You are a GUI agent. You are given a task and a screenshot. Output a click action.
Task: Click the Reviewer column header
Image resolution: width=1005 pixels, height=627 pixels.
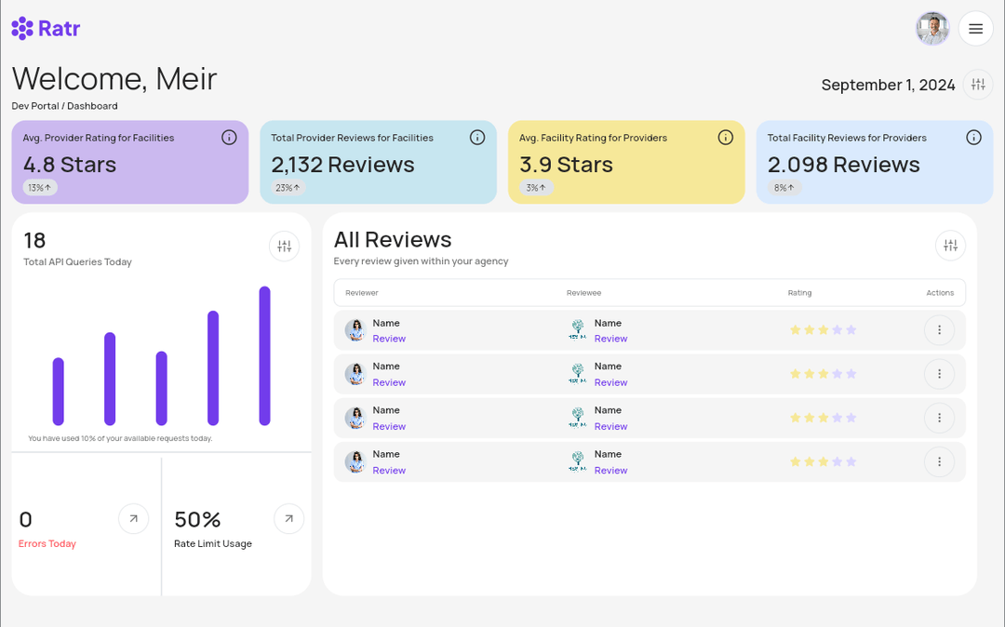coord(362,292)
